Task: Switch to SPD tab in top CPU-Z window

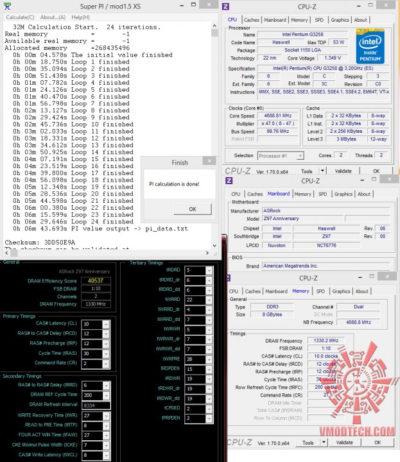Action: (x=319, y=20)
